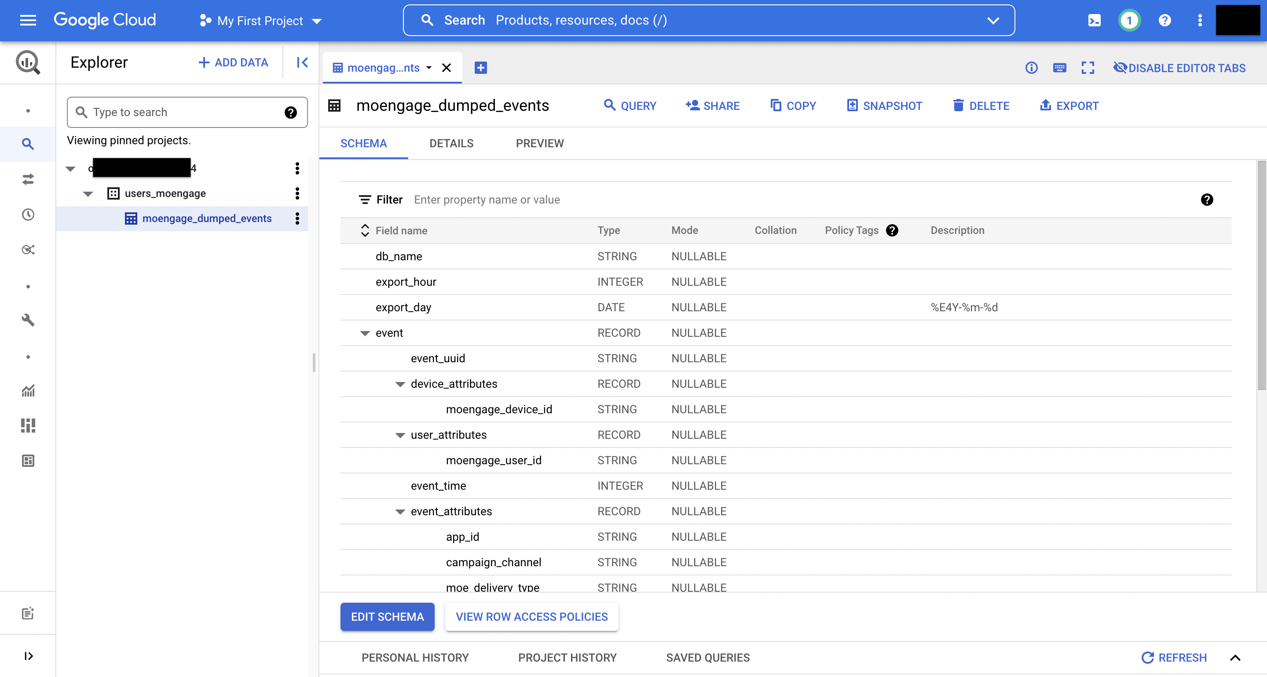Screen dimensions: 1267x677
Task: Open Capacity management blocks icon in sidebar
Action: [x=28, y=426]
